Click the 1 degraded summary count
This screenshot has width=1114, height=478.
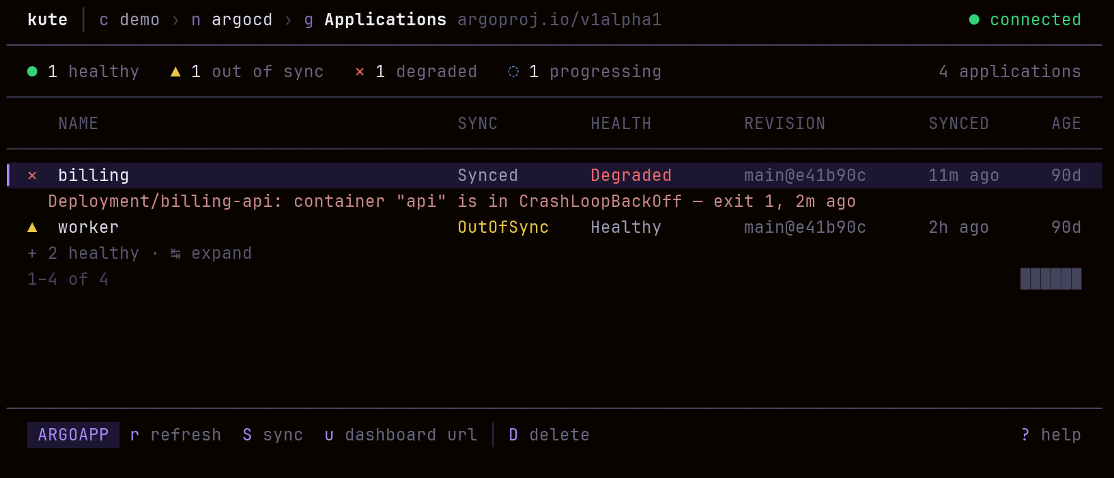click(x=427, y=72)
